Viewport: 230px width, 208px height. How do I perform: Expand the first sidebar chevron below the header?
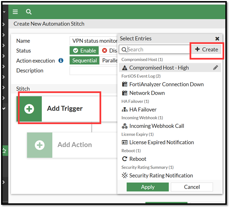click(x=4, y=24)
